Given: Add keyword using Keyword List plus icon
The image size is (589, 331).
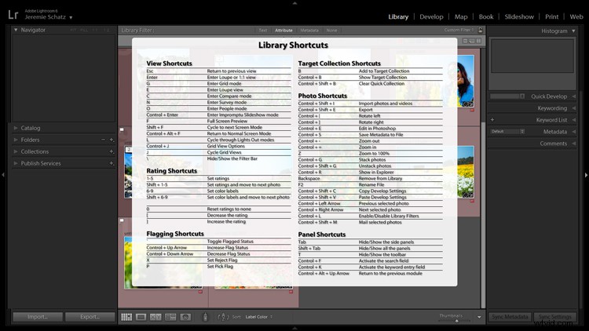Looking at the screenshot, I should (x=492, y=120).
